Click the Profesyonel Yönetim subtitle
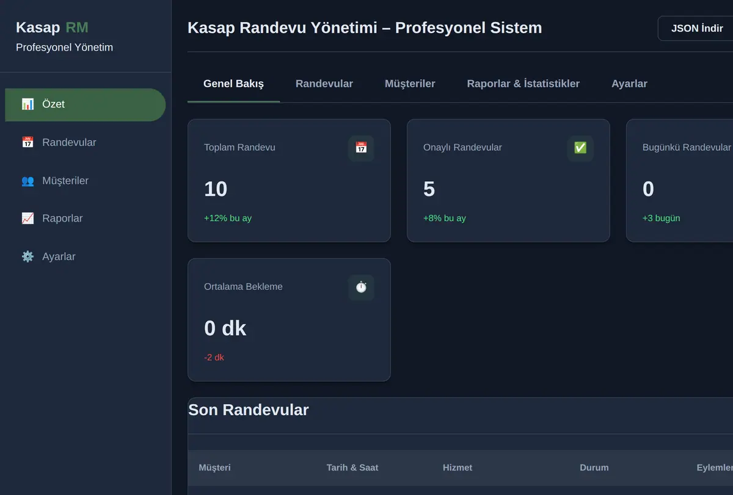This screenshot has height=495, width=733. (64, 48)
